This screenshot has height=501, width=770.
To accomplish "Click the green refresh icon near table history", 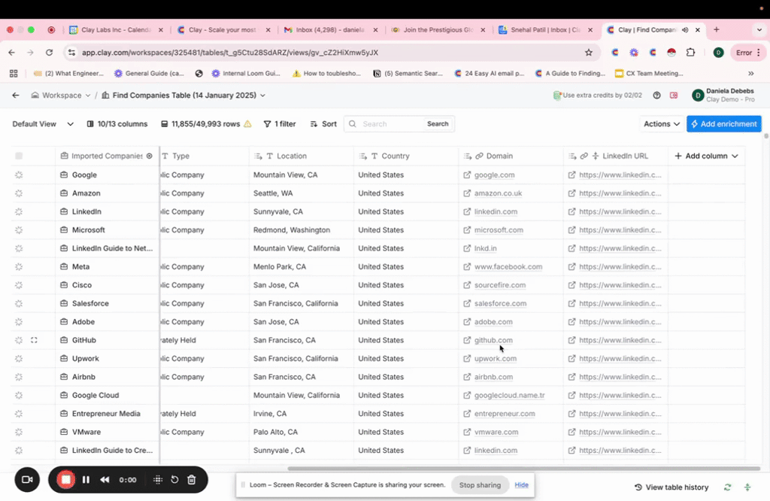I will point(727,487).
